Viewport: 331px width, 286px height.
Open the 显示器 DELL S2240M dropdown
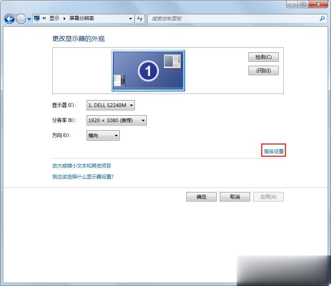pos(111,105)
